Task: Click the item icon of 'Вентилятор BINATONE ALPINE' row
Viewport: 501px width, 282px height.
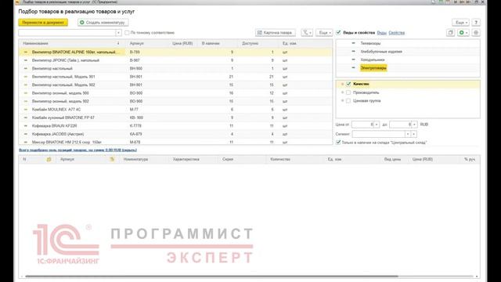Action: point(26,52)
